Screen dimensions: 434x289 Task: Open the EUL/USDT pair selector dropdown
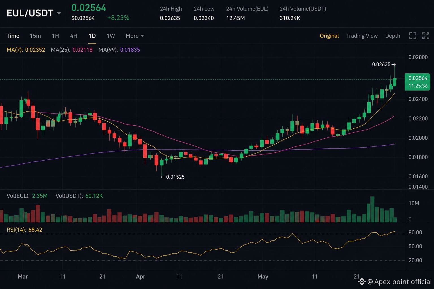34,13
